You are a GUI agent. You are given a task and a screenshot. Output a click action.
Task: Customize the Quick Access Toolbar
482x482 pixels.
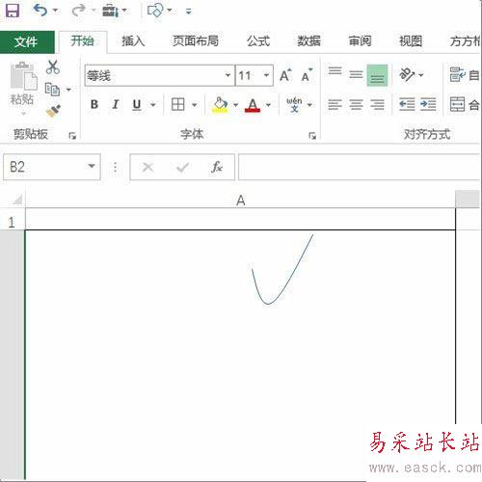(x=189, y=12)
